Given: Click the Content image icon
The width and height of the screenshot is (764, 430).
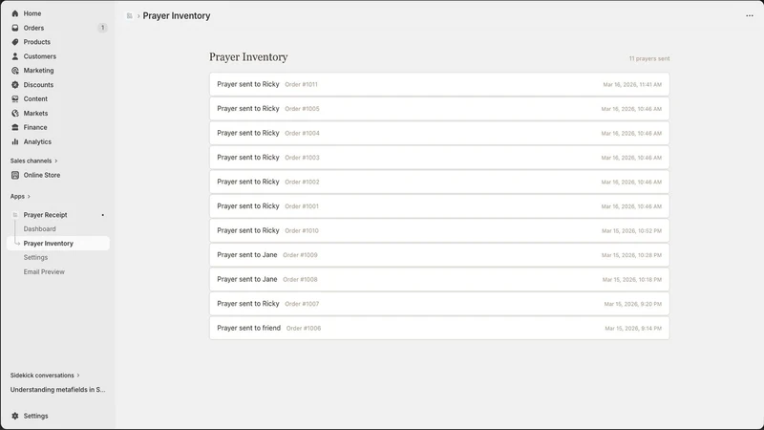Looking at the screenshot, I should coord(15,99).
